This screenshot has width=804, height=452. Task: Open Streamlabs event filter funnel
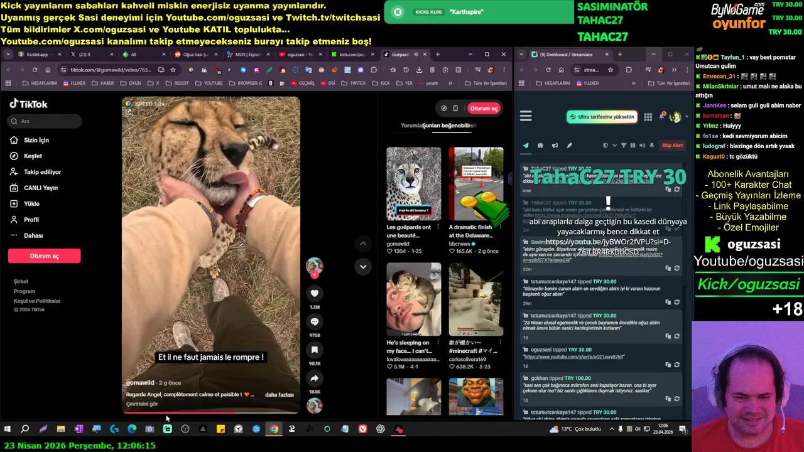624,146
